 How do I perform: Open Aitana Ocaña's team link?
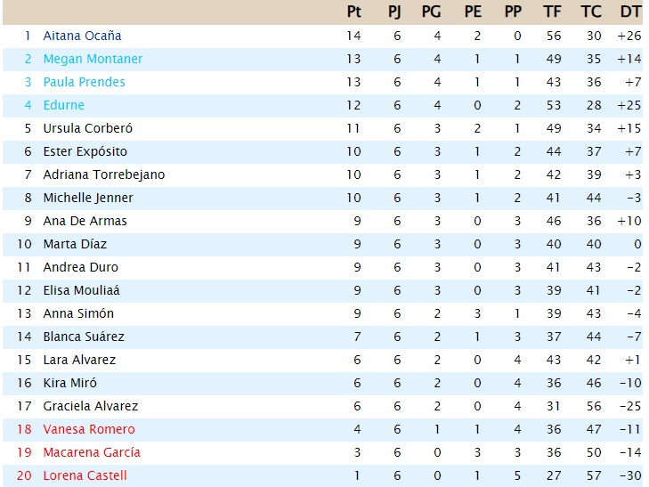[82, 36]
